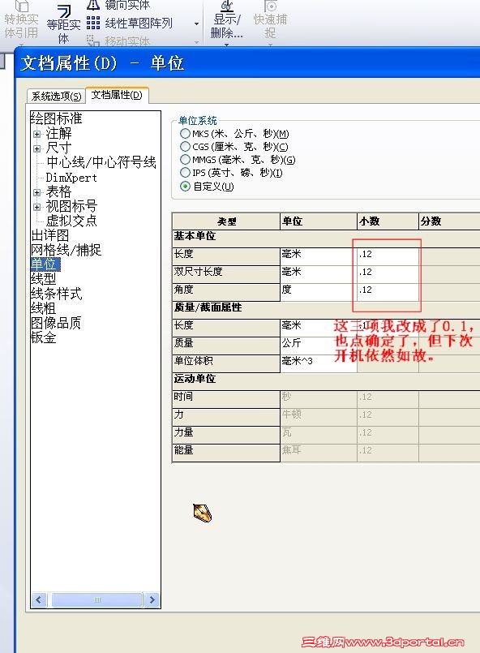Open the 出详图 settings page

pos(50,235)
